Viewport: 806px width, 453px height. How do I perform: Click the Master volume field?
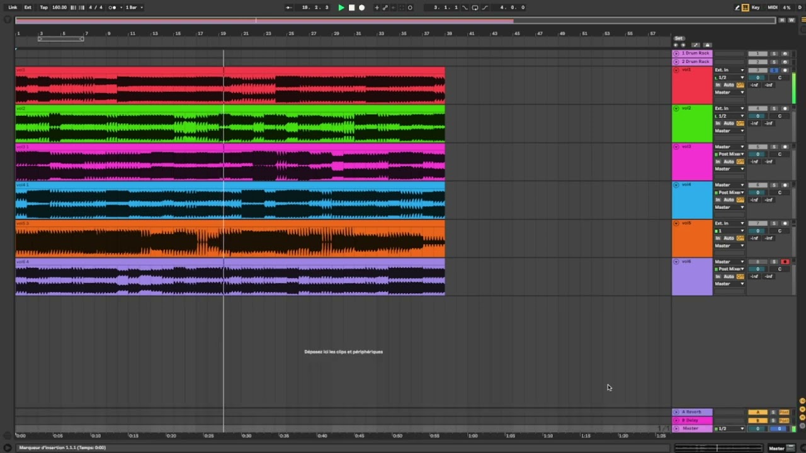point(758,428)
